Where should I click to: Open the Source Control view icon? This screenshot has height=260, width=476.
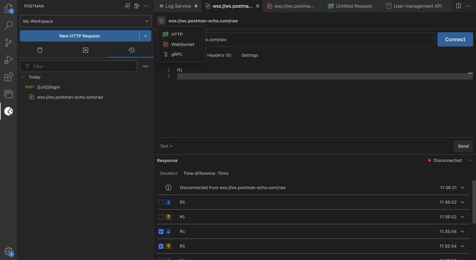click(x=8, y=42)
